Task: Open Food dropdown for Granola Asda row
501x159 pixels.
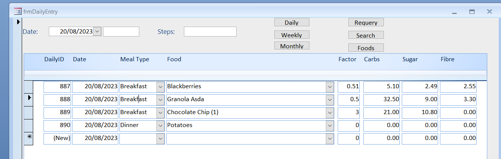Action: coord(330,100)
